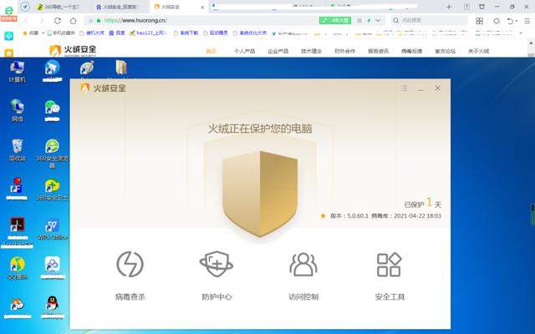The image size is (535, 334).
Task: Open 计算机 desktop icon
Action: tap(17, 72)
